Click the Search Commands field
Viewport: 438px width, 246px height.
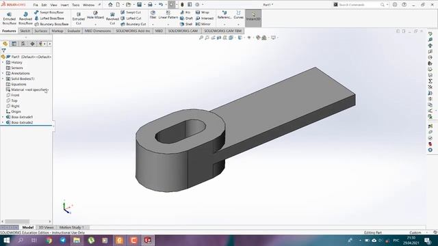359,5
